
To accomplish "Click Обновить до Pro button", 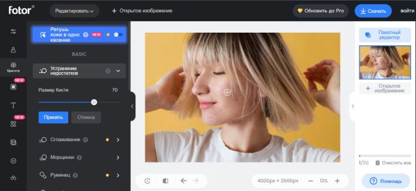I will 321,11.
